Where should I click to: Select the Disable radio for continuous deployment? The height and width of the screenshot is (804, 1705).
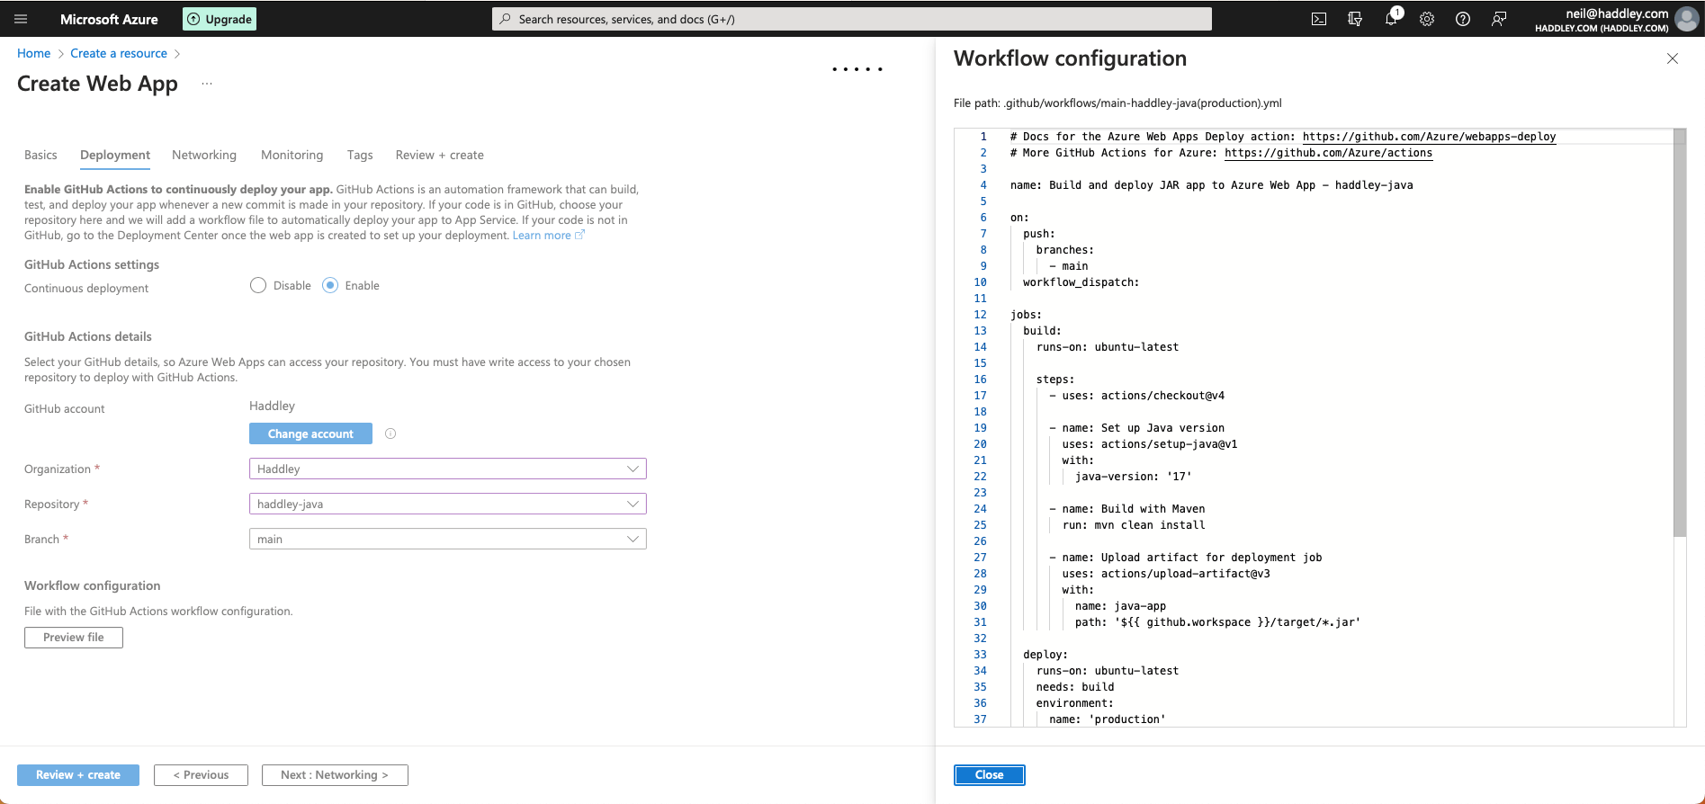[258, 285]
